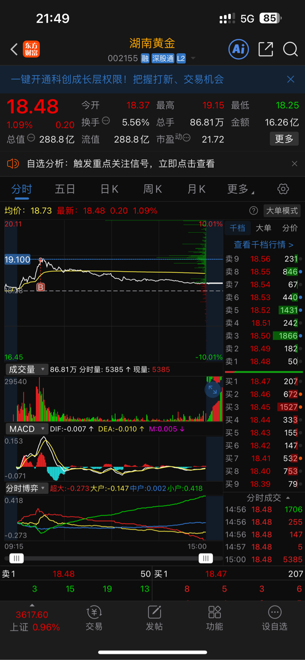Tap the L2 level badge

181,58
